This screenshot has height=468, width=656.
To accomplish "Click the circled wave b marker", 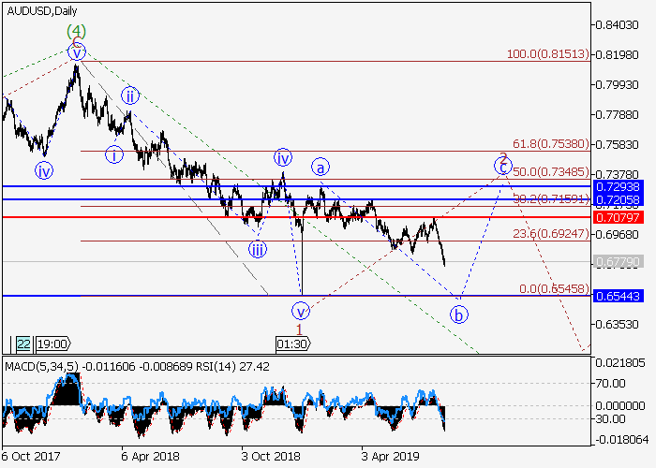I will click(x=460, y=314).
